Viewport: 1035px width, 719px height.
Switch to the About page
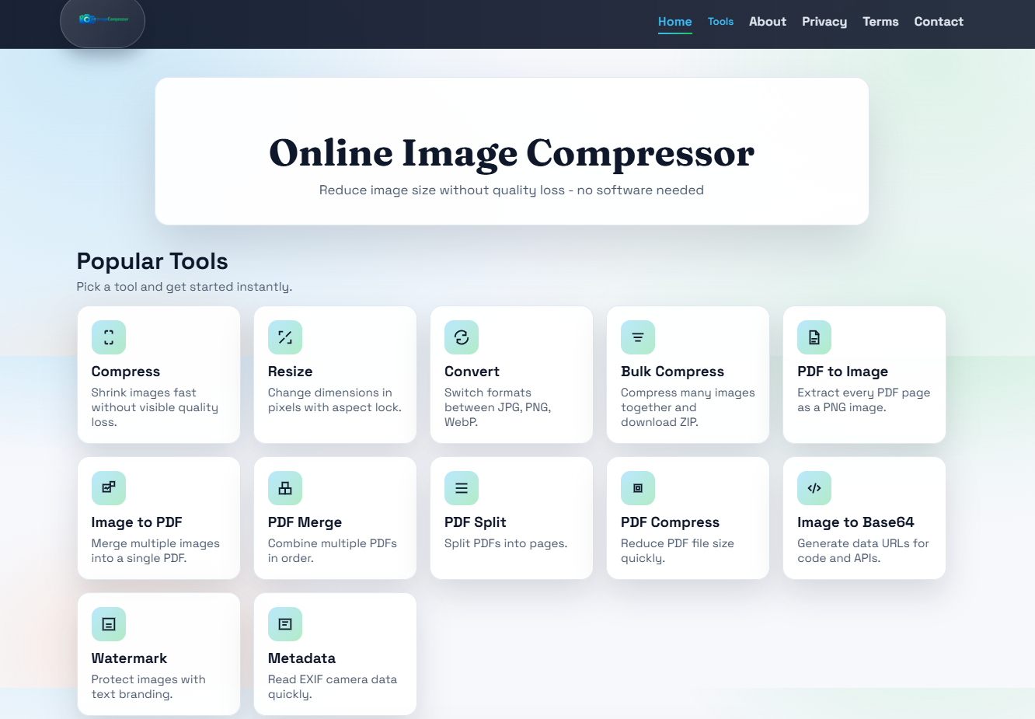tap(767, 22)
